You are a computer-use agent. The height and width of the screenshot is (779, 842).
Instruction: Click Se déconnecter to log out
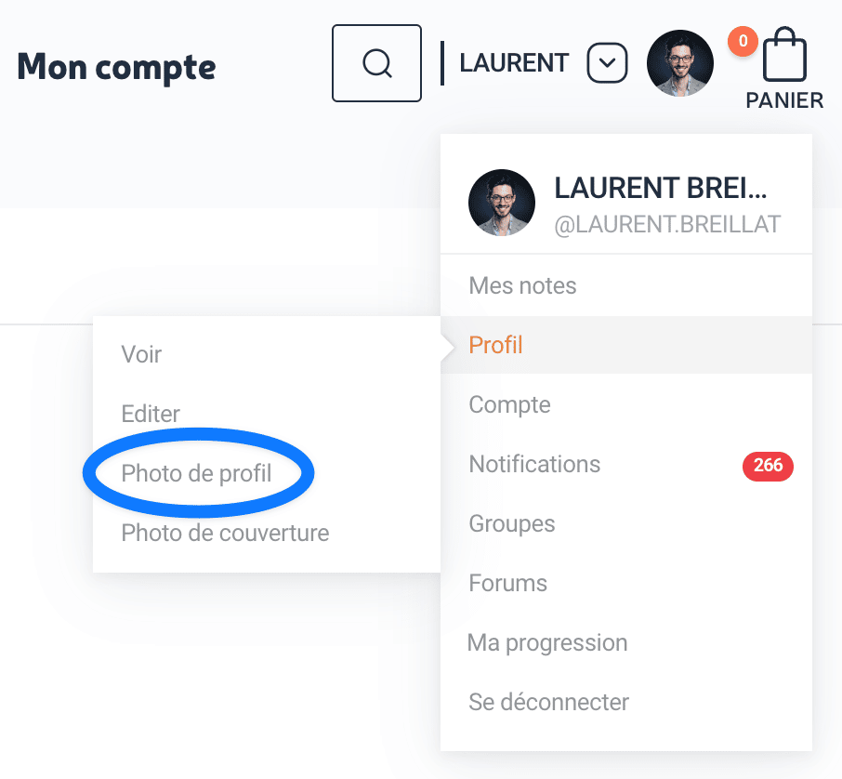pos(548,702)
